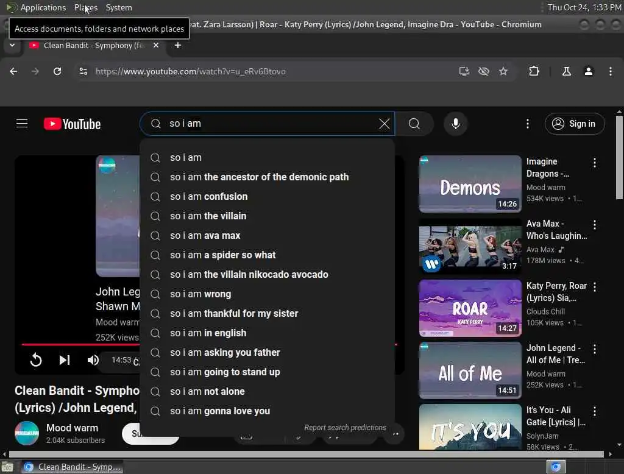View site information icon in address bar

[x=83, y=71]
